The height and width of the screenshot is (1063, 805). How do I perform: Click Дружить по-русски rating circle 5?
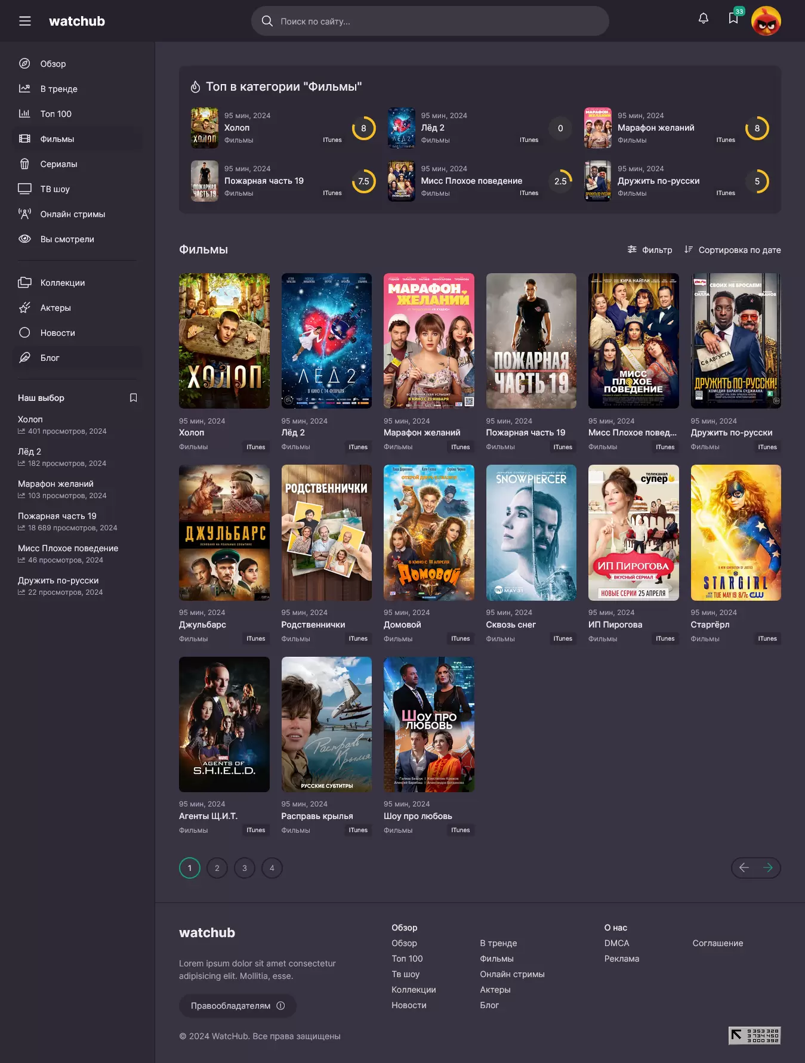click(x=757, y=181)
